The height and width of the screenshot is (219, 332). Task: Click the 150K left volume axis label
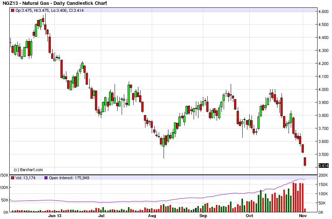pos(4,175)
